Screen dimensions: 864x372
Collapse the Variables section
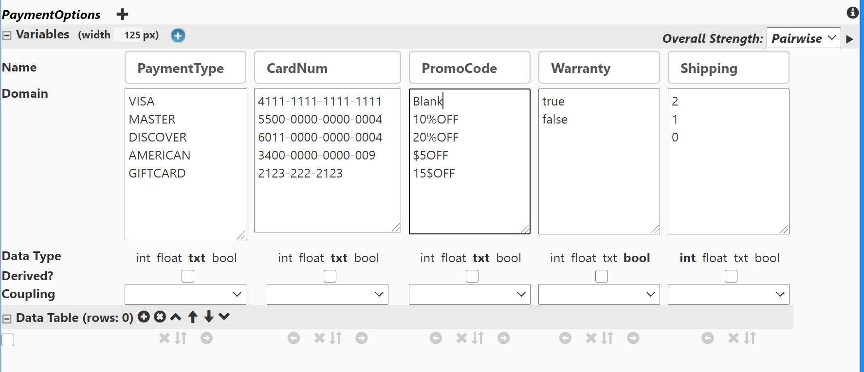click(7, 35)
